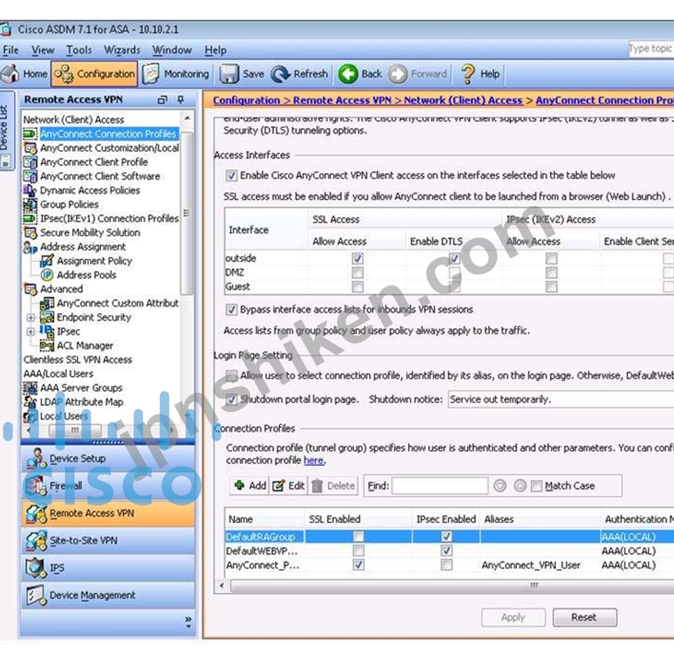
Task: Open AnyConnect Client Profile icon
Action: point(30,162)
